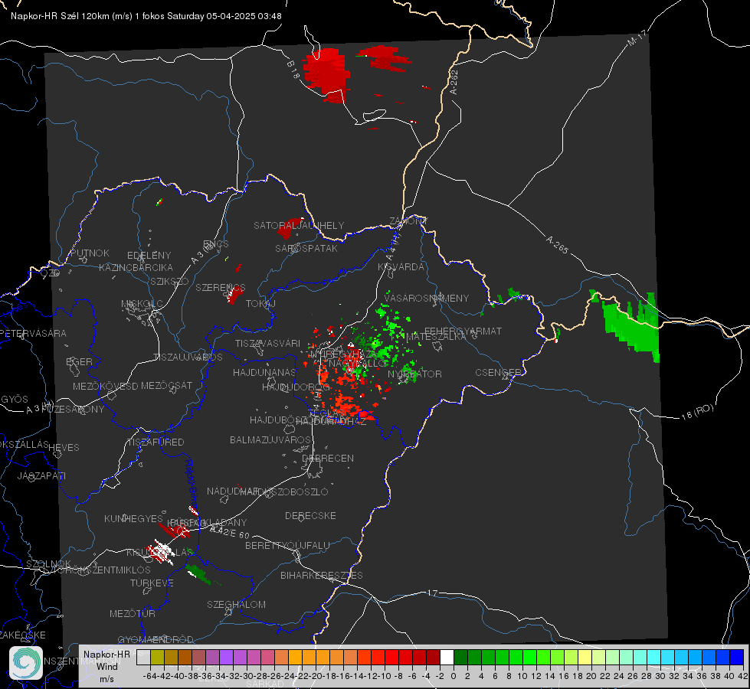750x689 pixels.
Task: Select the MISKOLC city label
Action: point(142,304)
